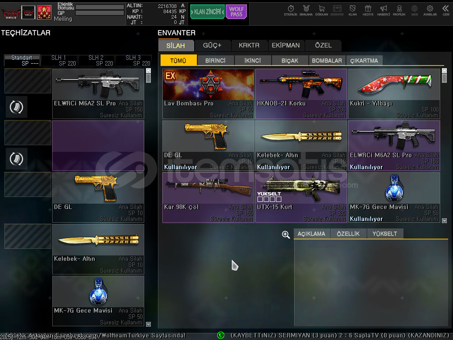The image size is (453, 340).
Task: Switch to the GÜÇ+ tab
Action: click(212, 46)
